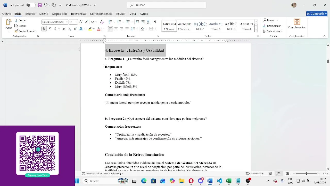Viewport: 330px width, 186px height.
Task: Open Opera browser from taskbar
Action: pos(191,181)
